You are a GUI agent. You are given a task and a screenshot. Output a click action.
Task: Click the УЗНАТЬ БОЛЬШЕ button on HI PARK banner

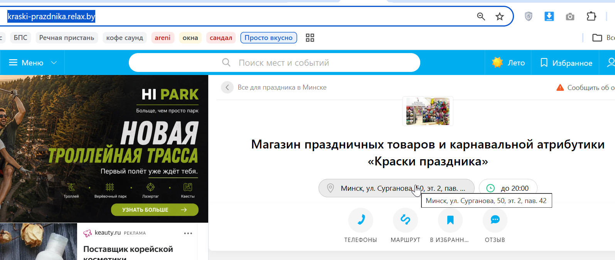point(155,210)
